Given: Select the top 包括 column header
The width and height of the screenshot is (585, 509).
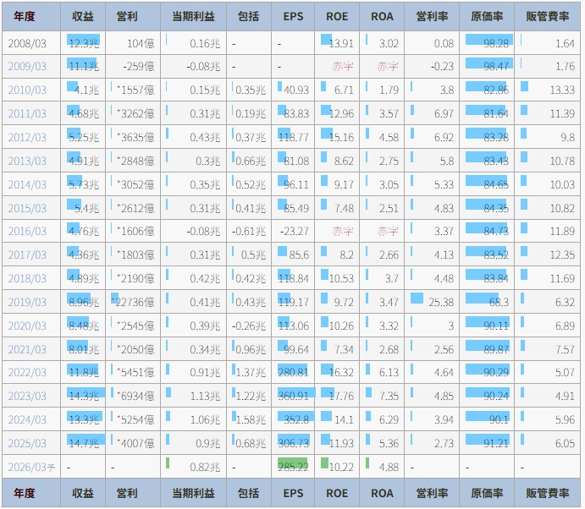Looking at the screenshot, I should point(249,17).
